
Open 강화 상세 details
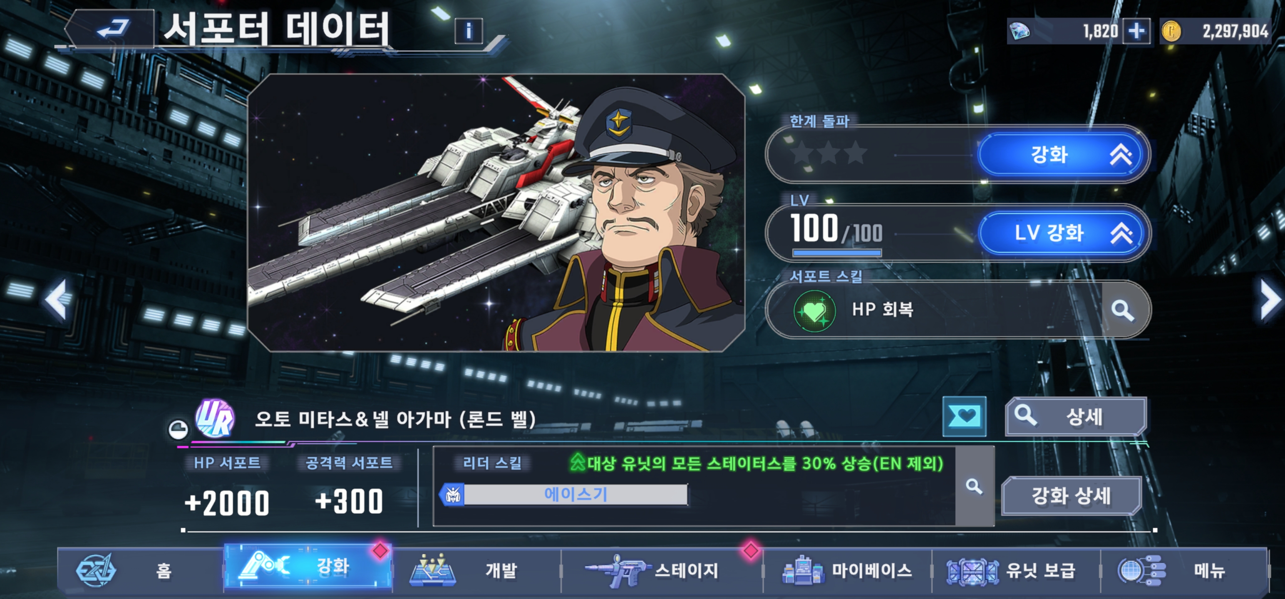tap(1072, 495)
